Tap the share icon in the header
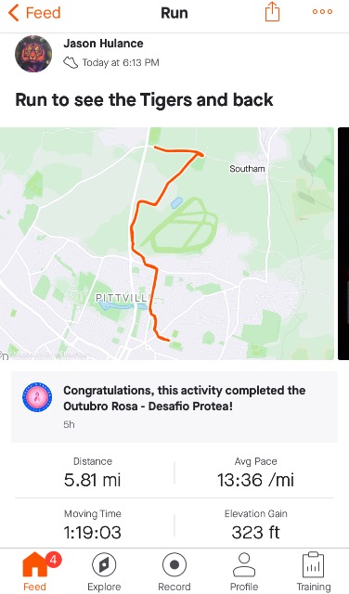Viewport: 349px width, 594px height. tap(272, 12)
